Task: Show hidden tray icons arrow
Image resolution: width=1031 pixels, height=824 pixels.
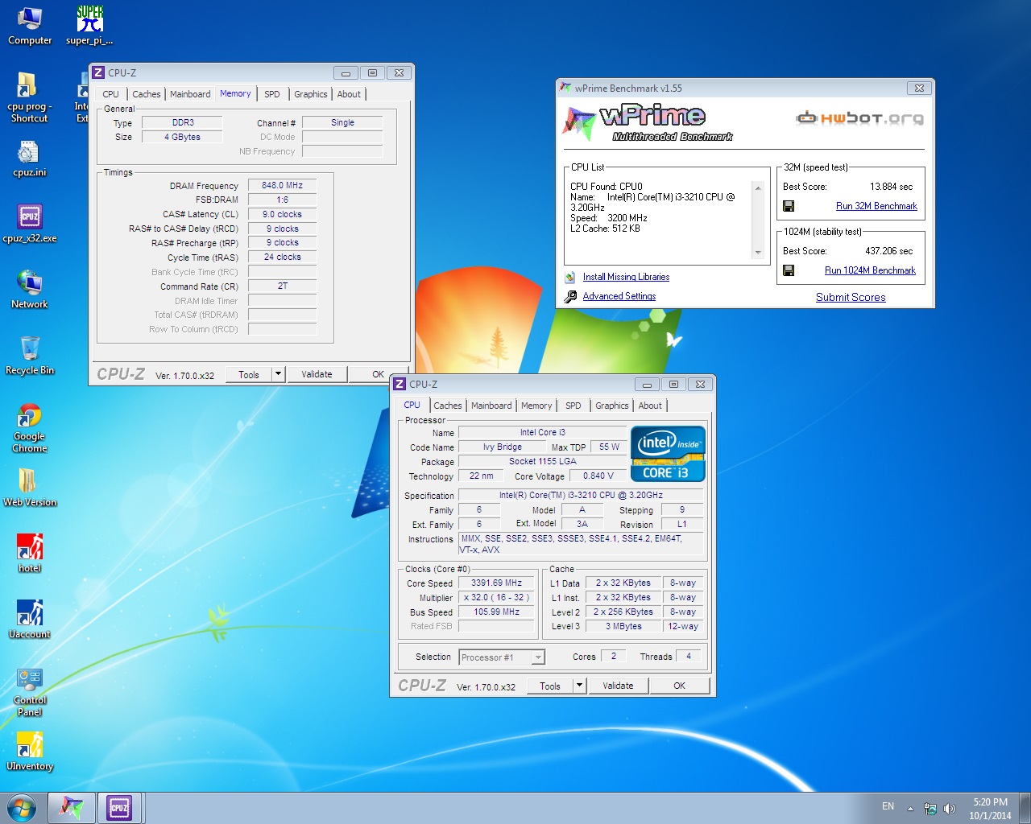Action: tap(910, 809)
